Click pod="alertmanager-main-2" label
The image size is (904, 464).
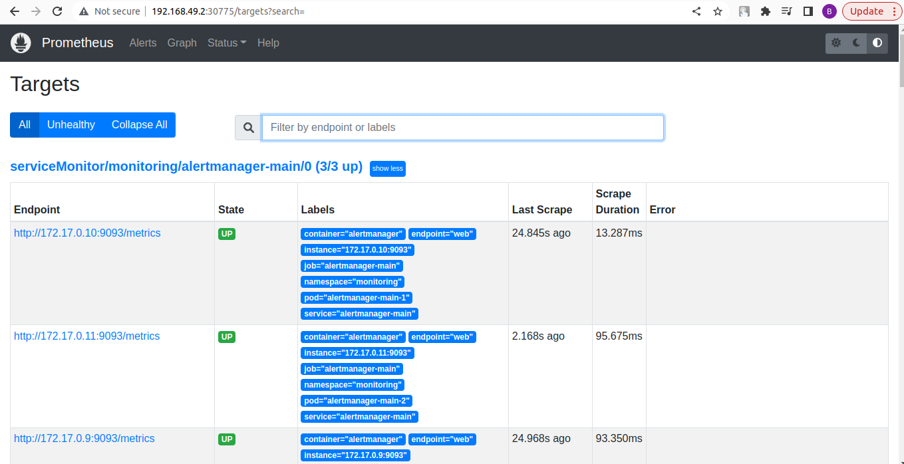point(357,401)
